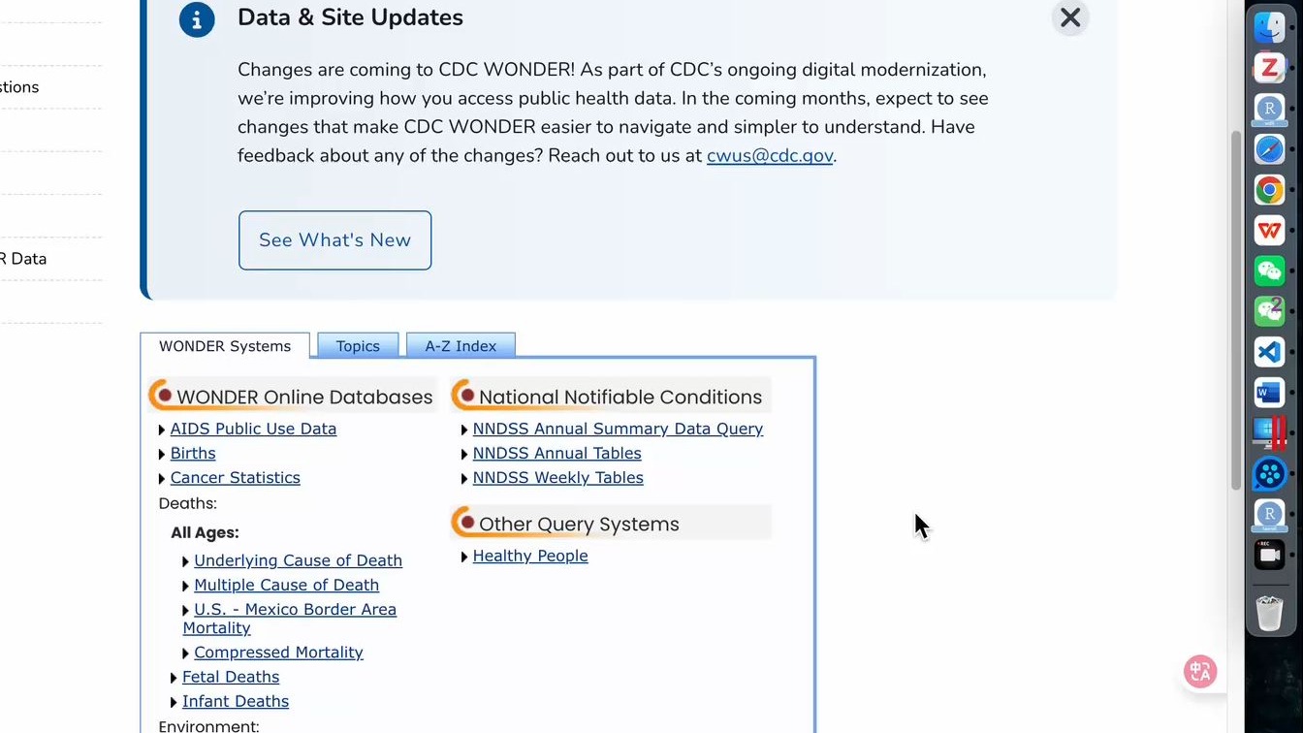Launch Zotero from the dock

(1269, 68)
